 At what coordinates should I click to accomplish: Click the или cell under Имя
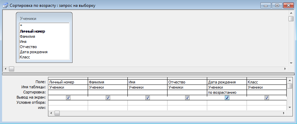(x=147, y=108)
